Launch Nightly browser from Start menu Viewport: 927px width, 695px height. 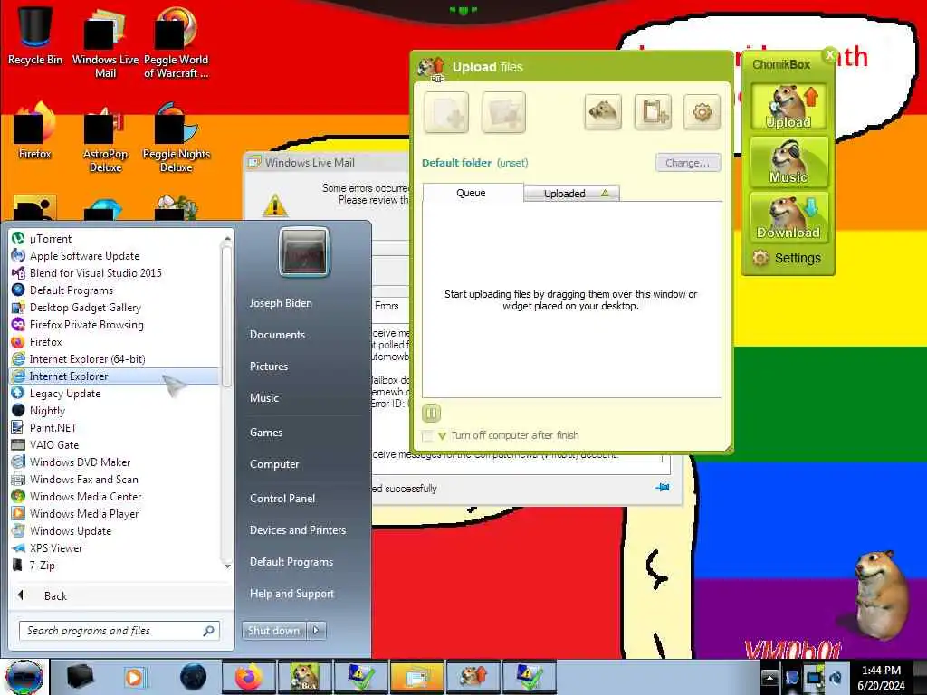coord(115,410)
